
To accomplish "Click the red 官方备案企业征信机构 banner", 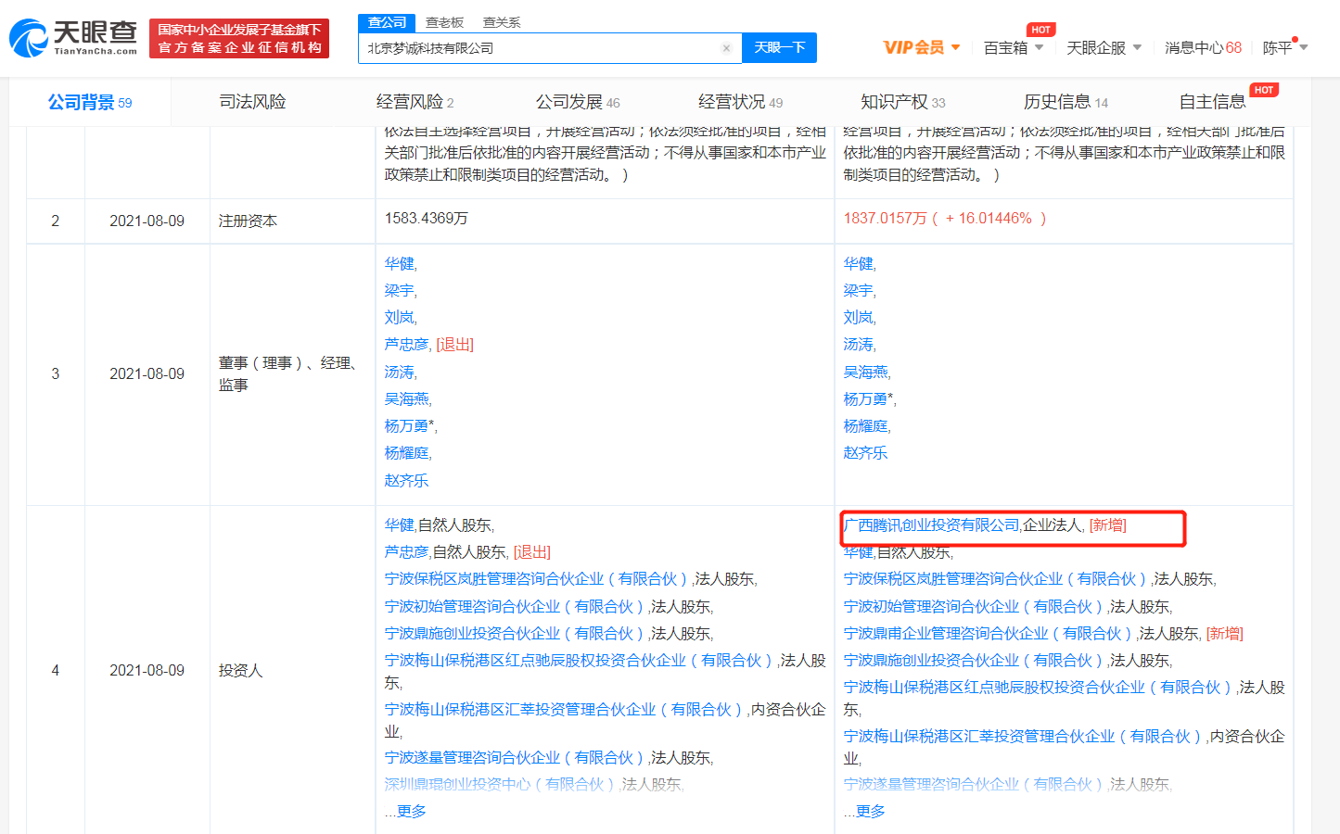I will [x=239, y=39].
